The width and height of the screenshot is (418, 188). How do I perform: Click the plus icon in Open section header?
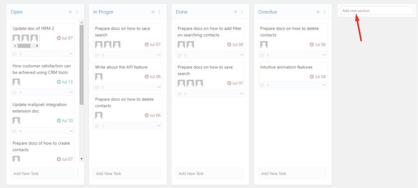[x=70, y=12]
